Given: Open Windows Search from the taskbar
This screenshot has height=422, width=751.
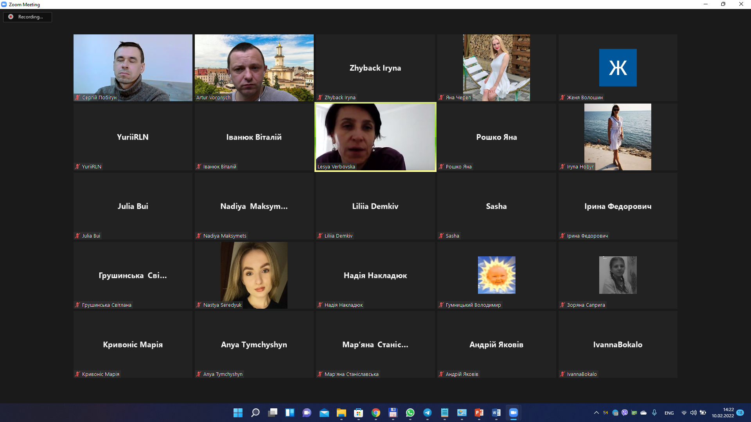Looking at the screenshot, I should coord(255,413).
